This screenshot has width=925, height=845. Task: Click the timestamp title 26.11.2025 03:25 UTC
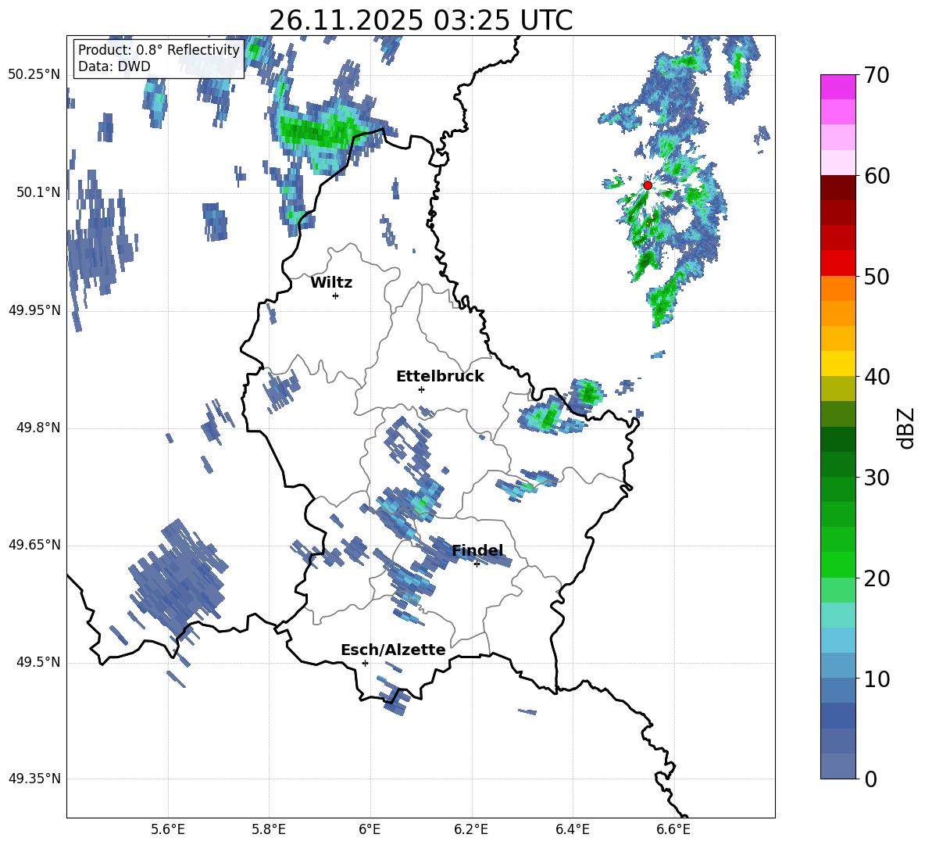coord(420,20)
